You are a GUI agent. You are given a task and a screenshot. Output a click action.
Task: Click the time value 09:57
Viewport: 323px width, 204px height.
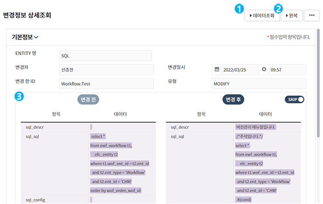286,70
